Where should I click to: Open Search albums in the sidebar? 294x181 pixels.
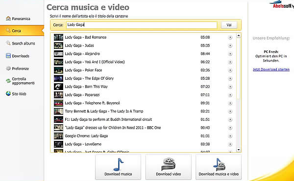21,44
